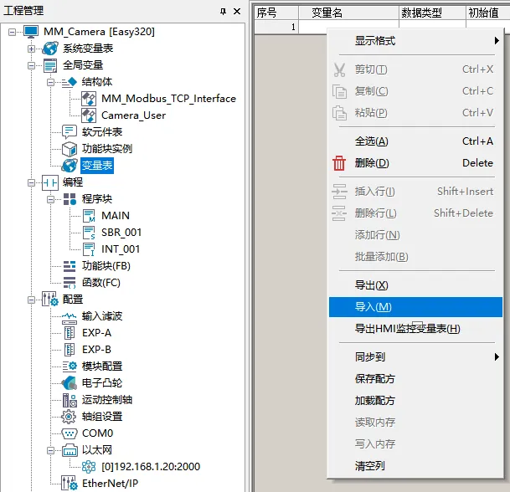Close the 工程管理 panel
Image resolution: width=510 pixels, height=492 pixels.
click(237, 12)
